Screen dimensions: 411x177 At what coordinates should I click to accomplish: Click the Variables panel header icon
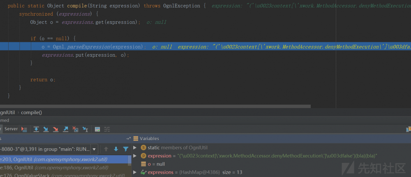tap(136, 138)
